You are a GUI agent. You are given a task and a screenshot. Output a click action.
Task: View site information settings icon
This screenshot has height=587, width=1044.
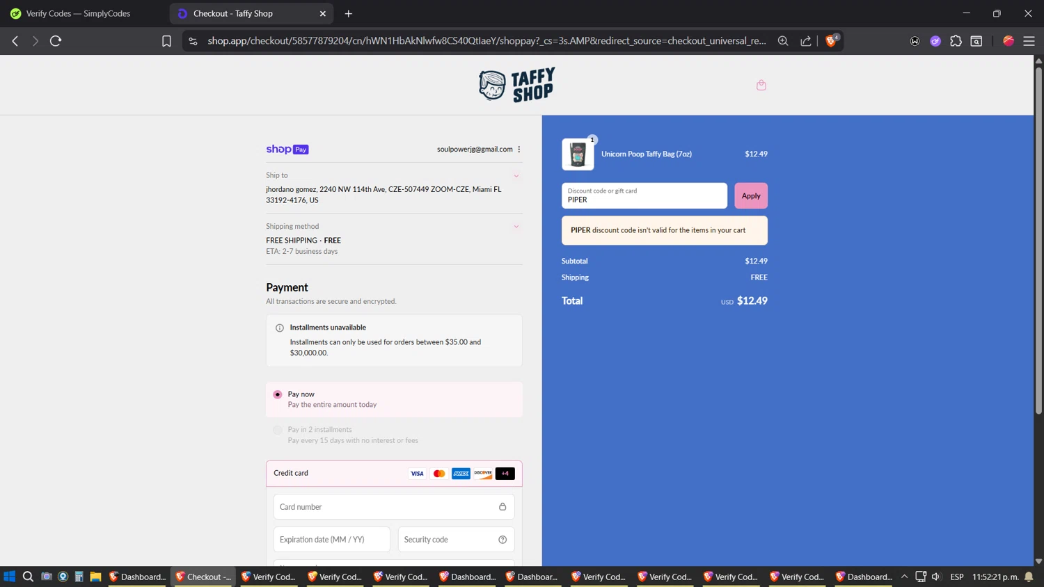(x=193, y=41)
